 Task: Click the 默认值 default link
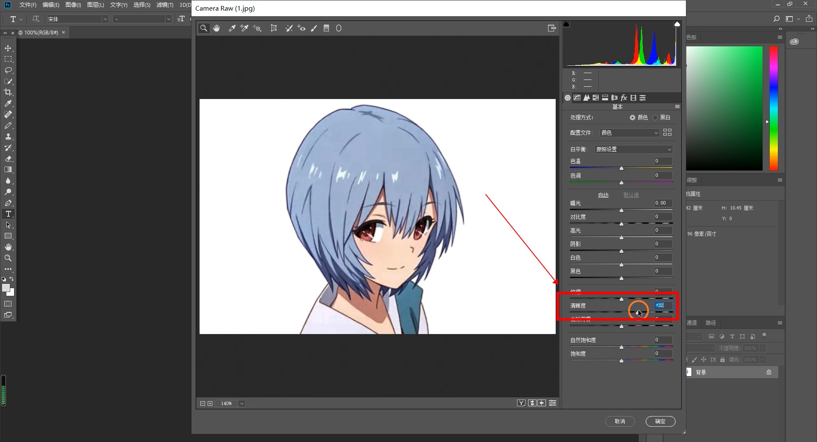pyautogui.click(x=631, y=195)
